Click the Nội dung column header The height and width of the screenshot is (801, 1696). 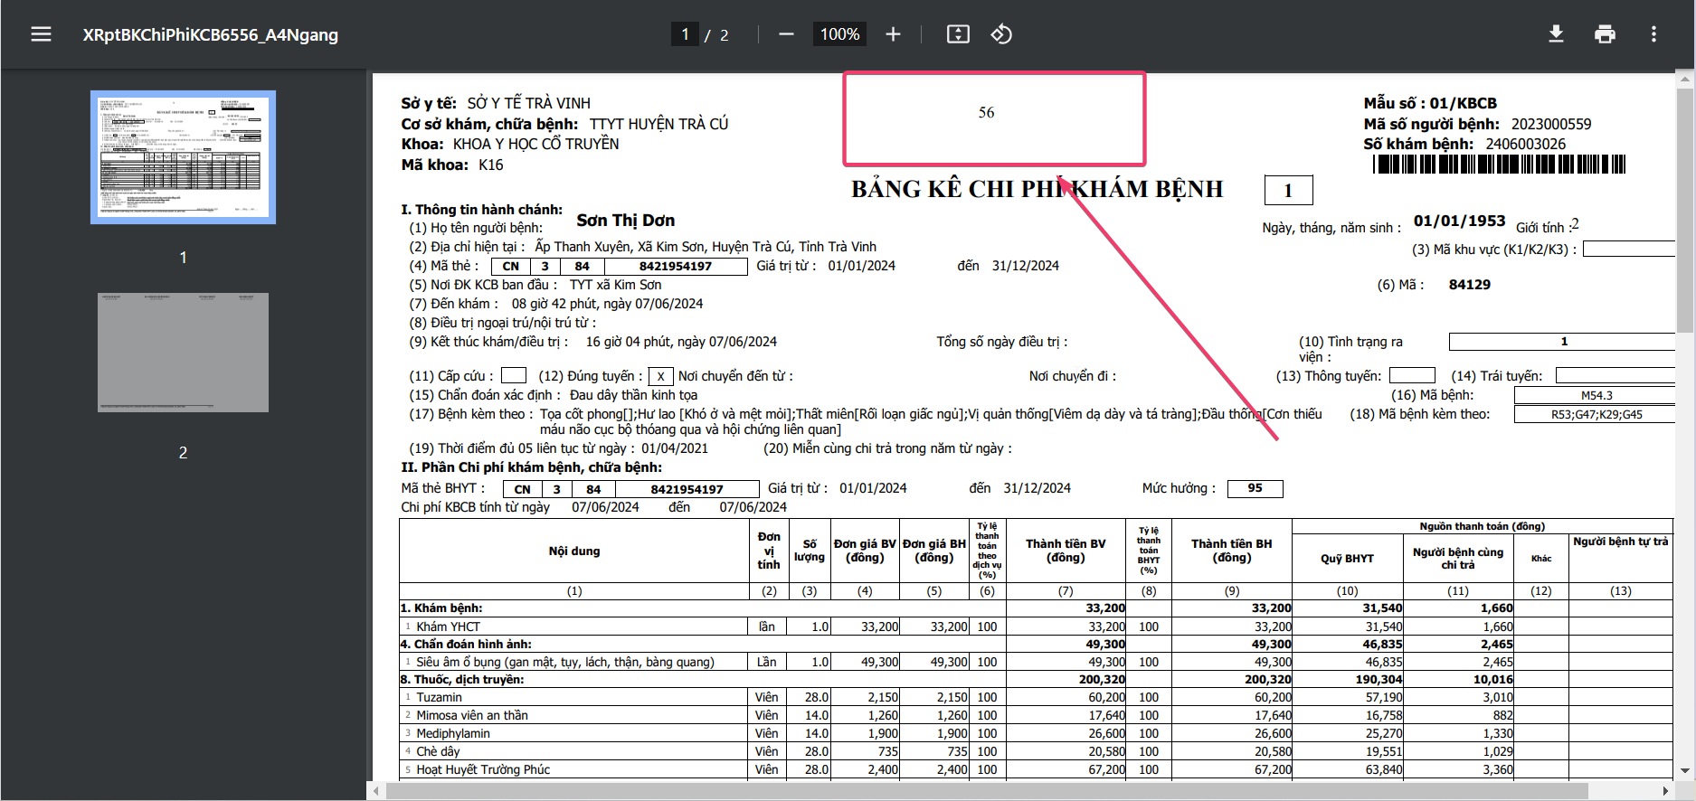pyautogui.click(x=574, y=551)
